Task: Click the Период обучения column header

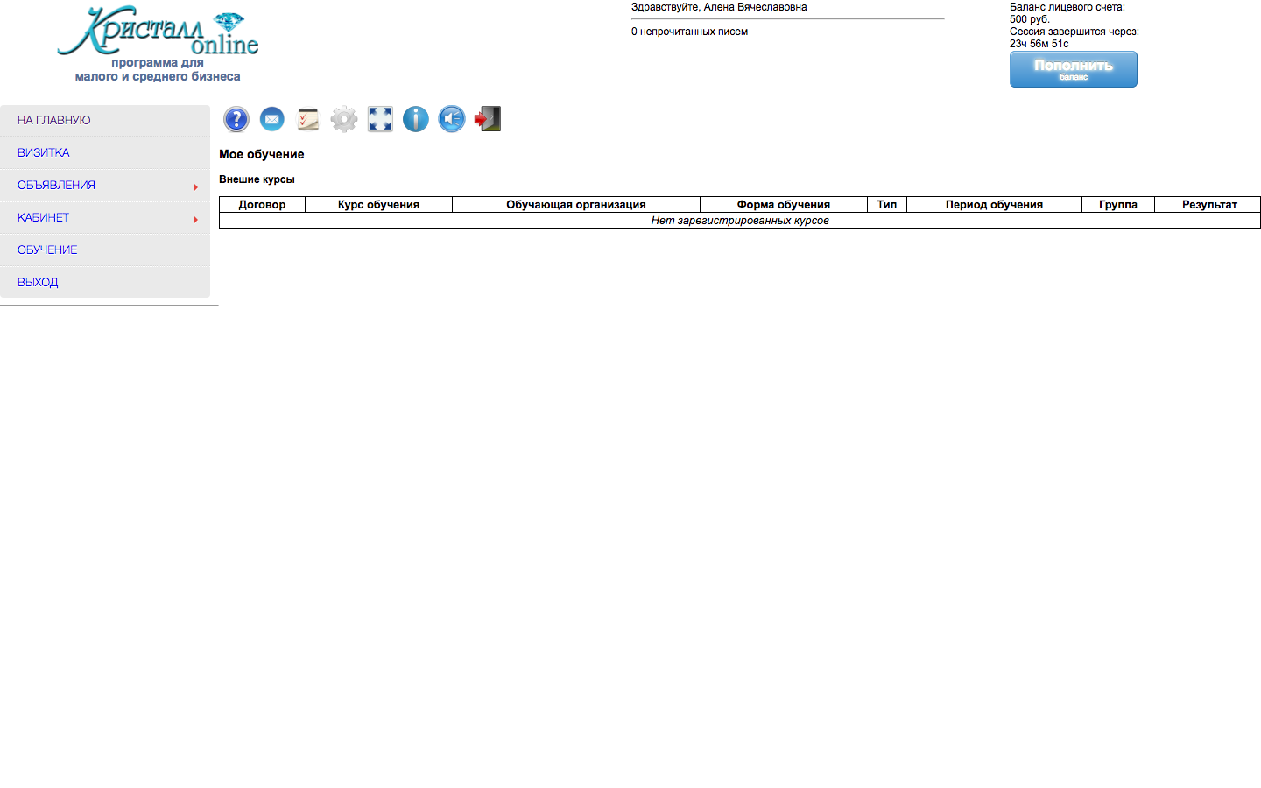Action: point(994,205)
